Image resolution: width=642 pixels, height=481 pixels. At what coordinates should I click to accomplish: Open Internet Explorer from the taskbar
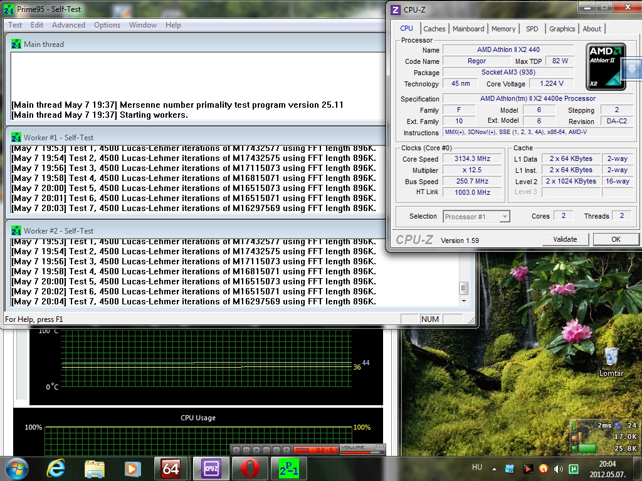pyautogui.click(x=56, y=468)
